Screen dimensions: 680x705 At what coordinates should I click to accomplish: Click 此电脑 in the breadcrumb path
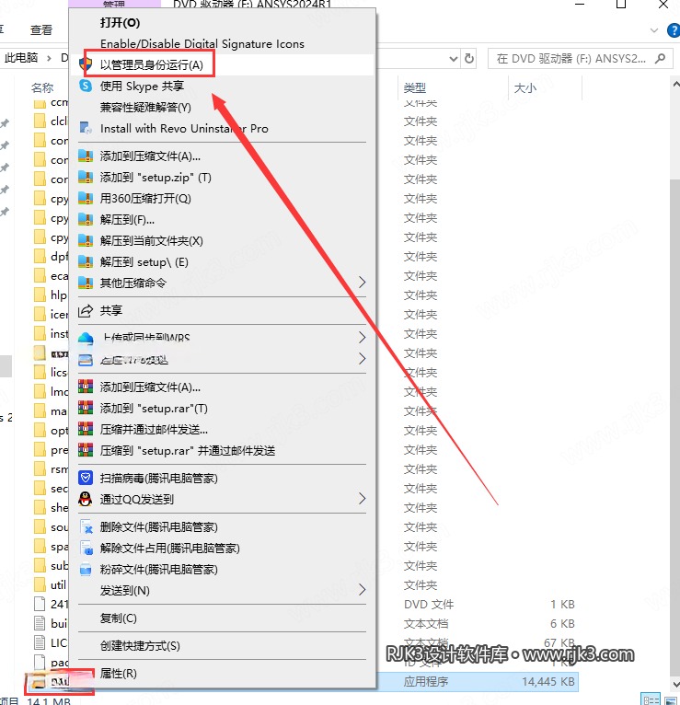21,58
